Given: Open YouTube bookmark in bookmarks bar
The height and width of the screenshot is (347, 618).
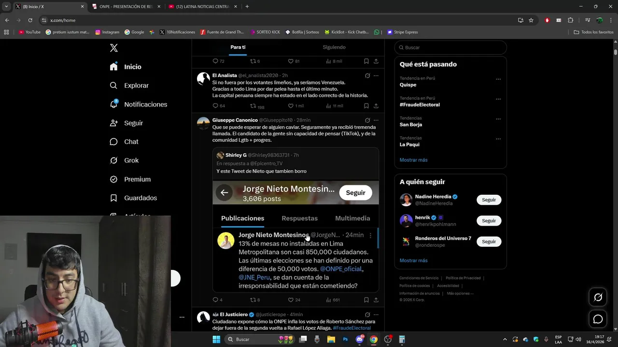Looking at the screenshot, I should point(29,32).
